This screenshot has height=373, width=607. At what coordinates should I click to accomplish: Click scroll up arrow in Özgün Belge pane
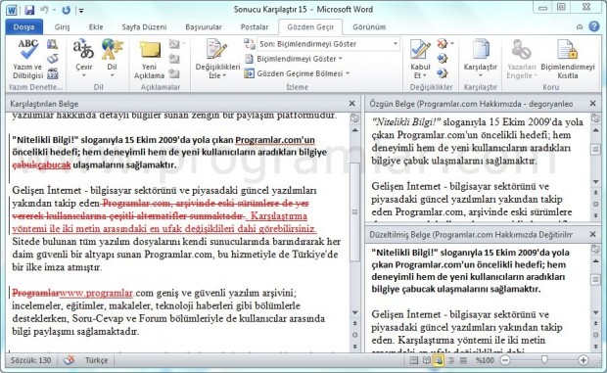pos(596,130)
